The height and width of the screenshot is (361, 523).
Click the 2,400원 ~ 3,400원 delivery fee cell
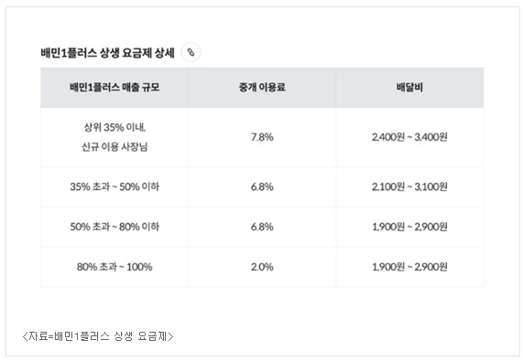[x=409, y=137]
